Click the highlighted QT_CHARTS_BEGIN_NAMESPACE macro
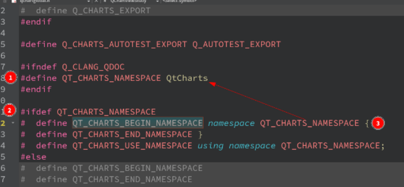Screen dimensions: 404x187 (138, 123)
